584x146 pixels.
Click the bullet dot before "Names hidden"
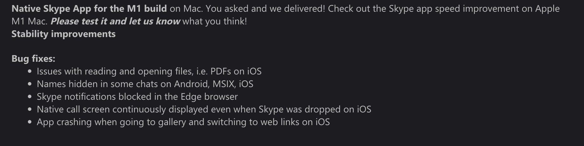(30, 84)
